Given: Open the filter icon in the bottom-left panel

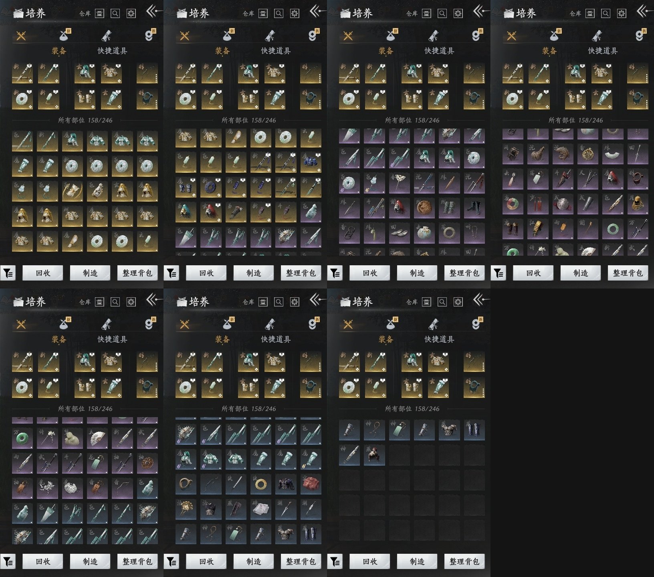Looking at the screenshot, I should [8, 562].
